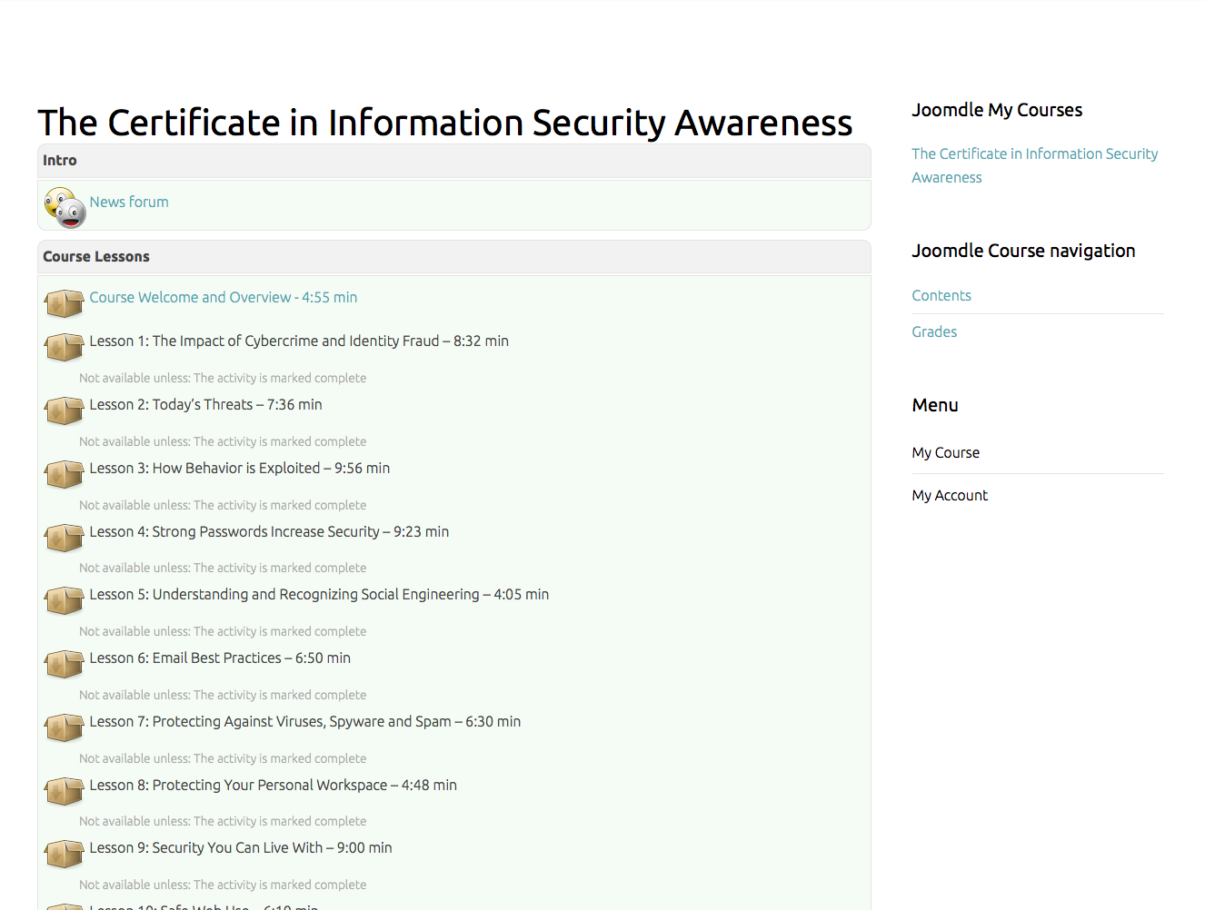Open Course Welcome and Overview lesson
The image size is (1205, 910).
click(x=224, y=297)
